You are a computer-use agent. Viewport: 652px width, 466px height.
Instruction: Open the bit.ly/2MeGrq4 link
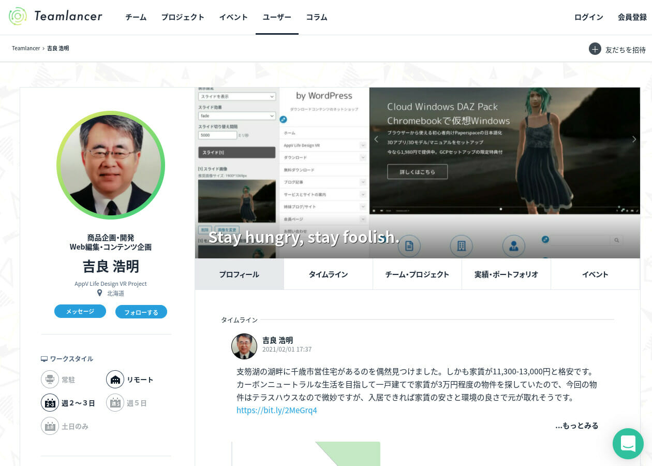point(277,410)
